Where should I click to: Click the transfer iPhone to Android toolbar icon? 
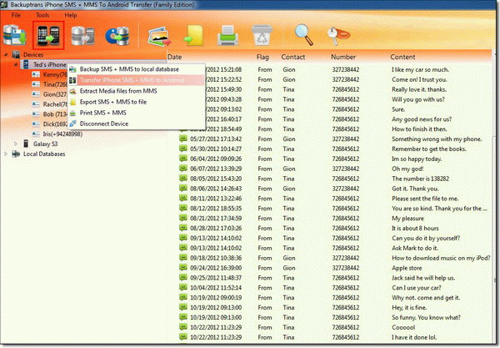click(x=48, y=35)
